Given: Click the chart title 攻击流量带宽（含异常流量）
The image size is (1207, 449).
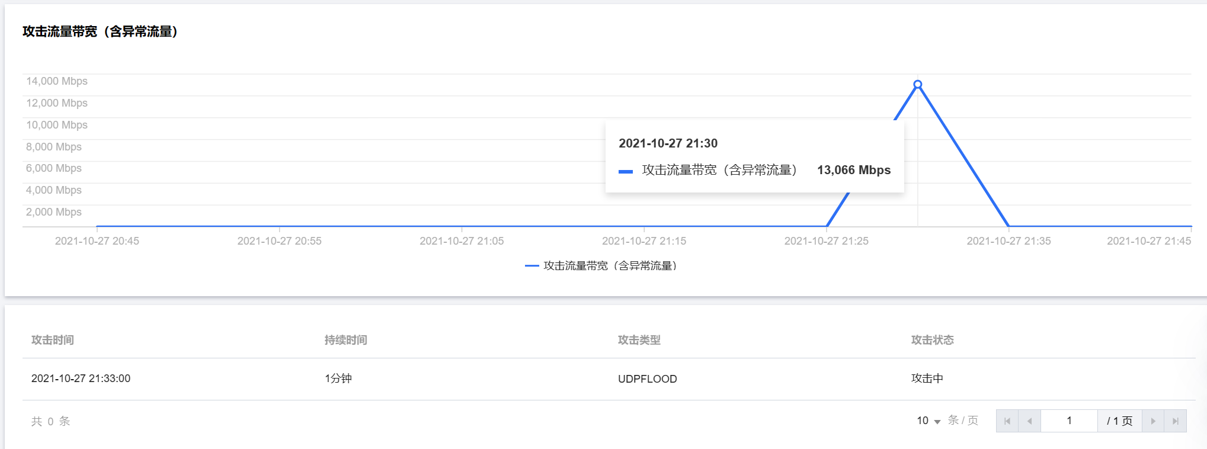Looking at the screenshot, I should click(x=100, y=31).
